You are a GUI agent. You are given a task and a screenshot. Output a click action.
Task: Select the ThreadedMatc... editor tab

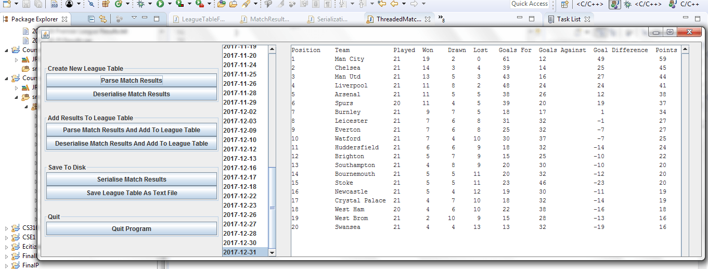click(x=398, y=19)
